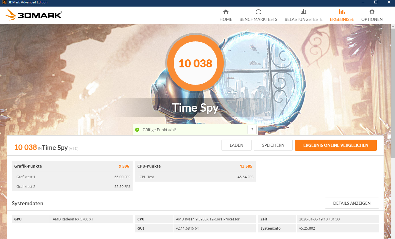
Task: Click the Grafiktest 1 value 66.00 FPS
Action: coord(122,177)
